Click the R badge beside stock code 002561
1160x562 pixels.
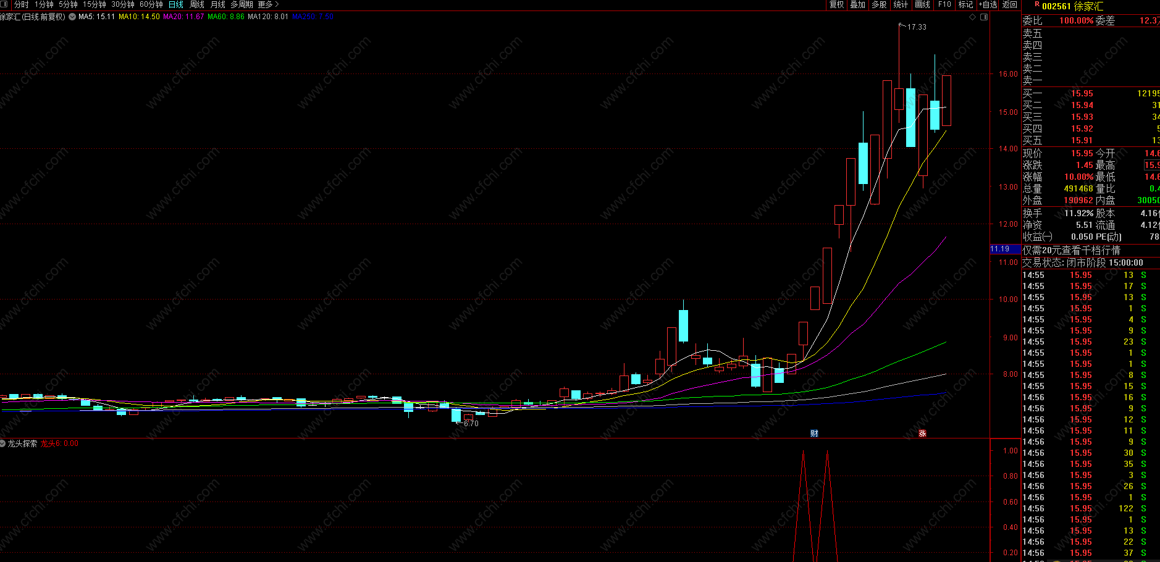tap(1036, 4)
